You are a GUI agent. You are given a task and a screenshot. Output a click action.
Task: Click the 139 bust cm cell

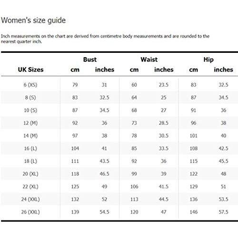tap(75, 212)
